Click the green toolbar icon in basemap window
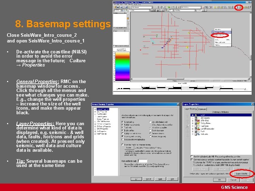This screenshot has width=255, height=191. tap(169, 7)
